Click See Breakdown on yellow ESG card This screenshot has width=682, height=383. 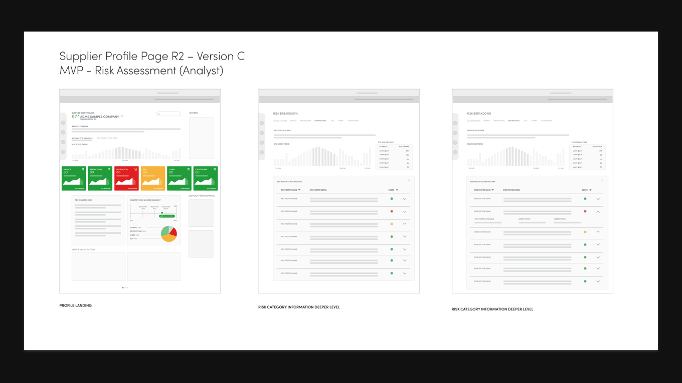pos(158,188)
